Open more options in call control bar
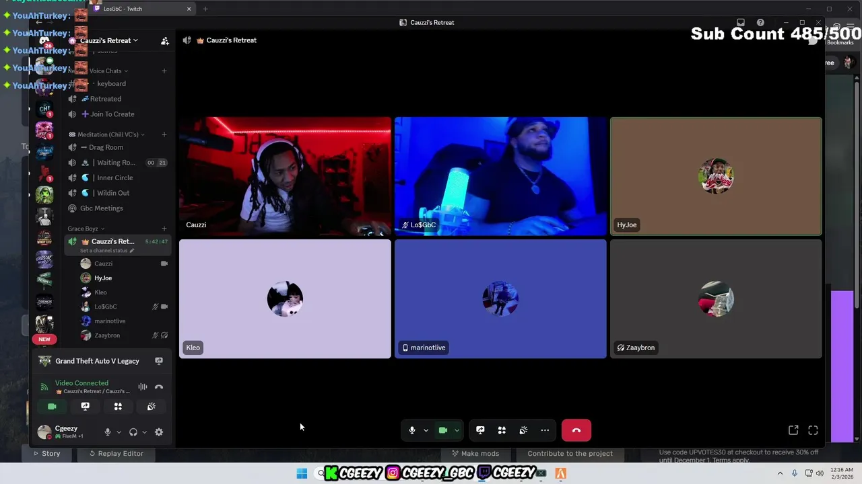Screen dimensions: 862x484 [545, 430]
